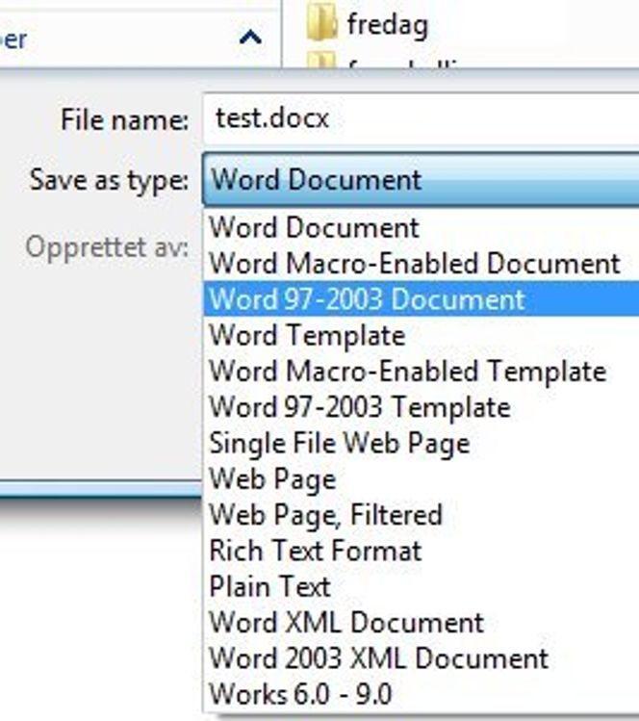The width and height of the screenshot is (639, 721).
Task: Choose Rich Text Format
Action: point(421,551)
